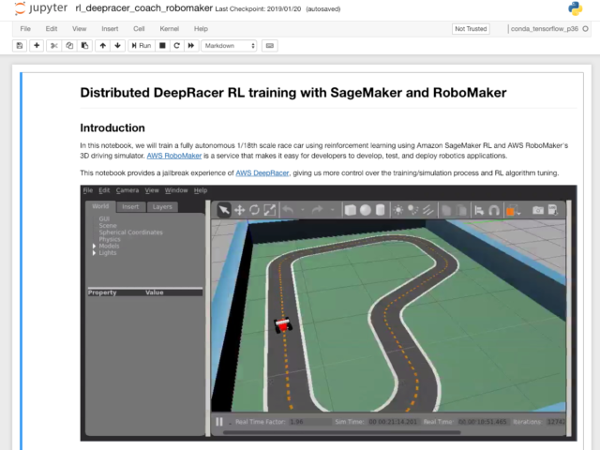Restart the kernel with the circular arrow icon
Viewport: 600px width, 450px height.
pos(176,46)
